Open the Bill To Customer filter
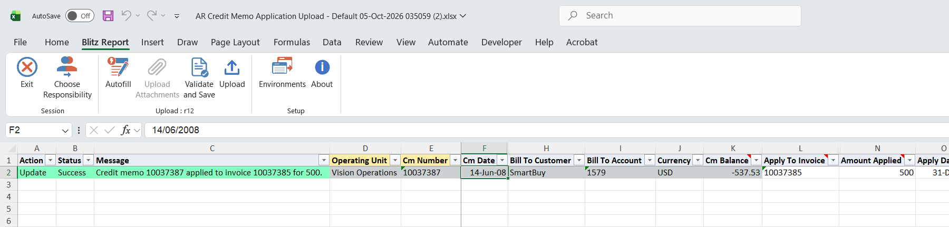 [579, 160]
